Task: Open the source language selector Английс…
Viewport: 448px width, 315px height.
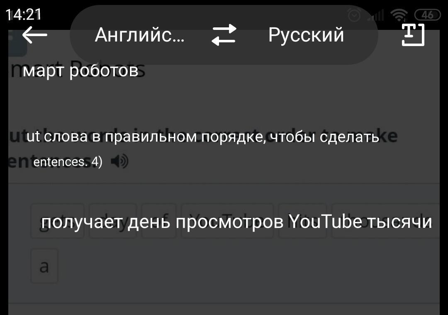Action: click(x=140, y=35)
